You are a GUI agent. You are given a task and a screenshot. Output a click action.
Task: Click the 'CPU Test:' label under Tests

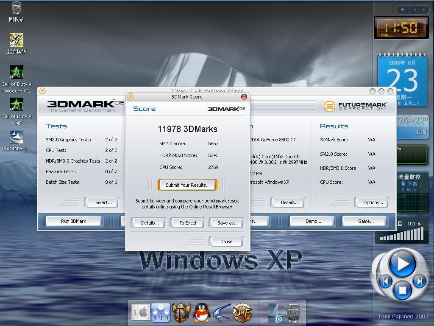[56, 150]
